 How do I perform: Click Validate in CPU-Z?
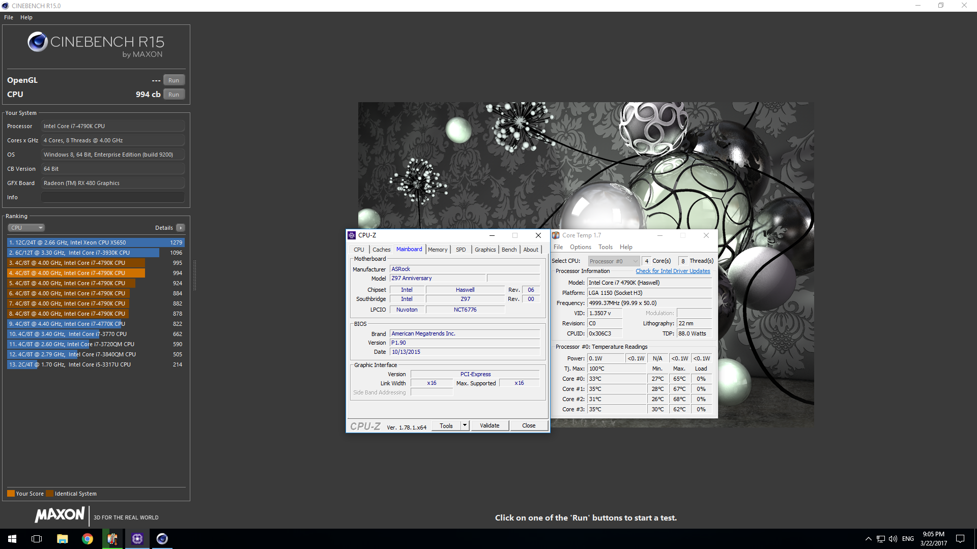(490, 426)
